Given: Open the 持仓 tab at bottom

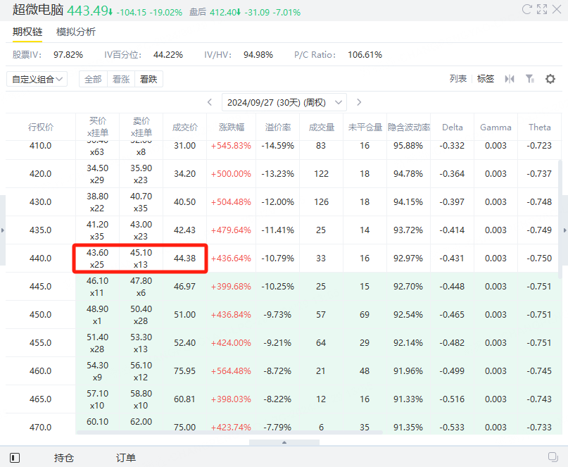Looking at the screenshot, I should click(64, 458).
